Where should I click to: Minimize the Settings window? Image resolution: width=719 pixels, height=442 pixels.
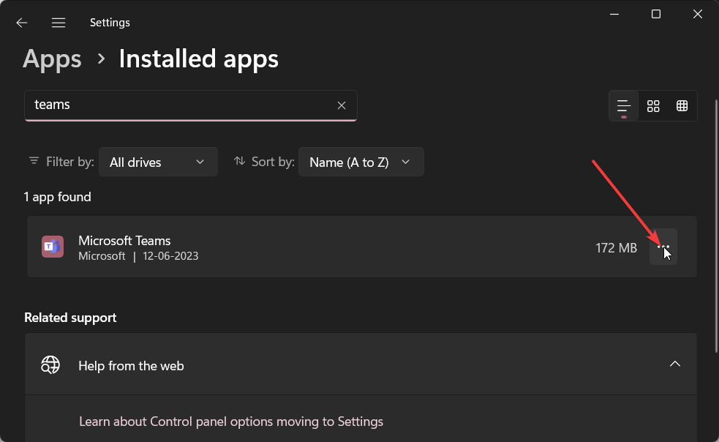click(x=614, y=14)
